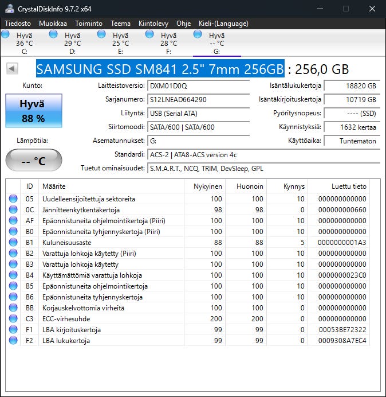Click blue orb next to LBA lukukertoja
386x397 pixels.
(x=13, y=341)
